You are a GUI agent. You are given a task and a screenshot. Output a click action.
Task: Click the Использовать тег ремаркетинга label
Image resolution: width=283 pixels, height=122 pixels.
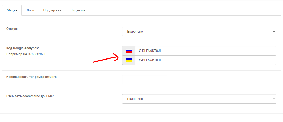click(x=32, y=77)
